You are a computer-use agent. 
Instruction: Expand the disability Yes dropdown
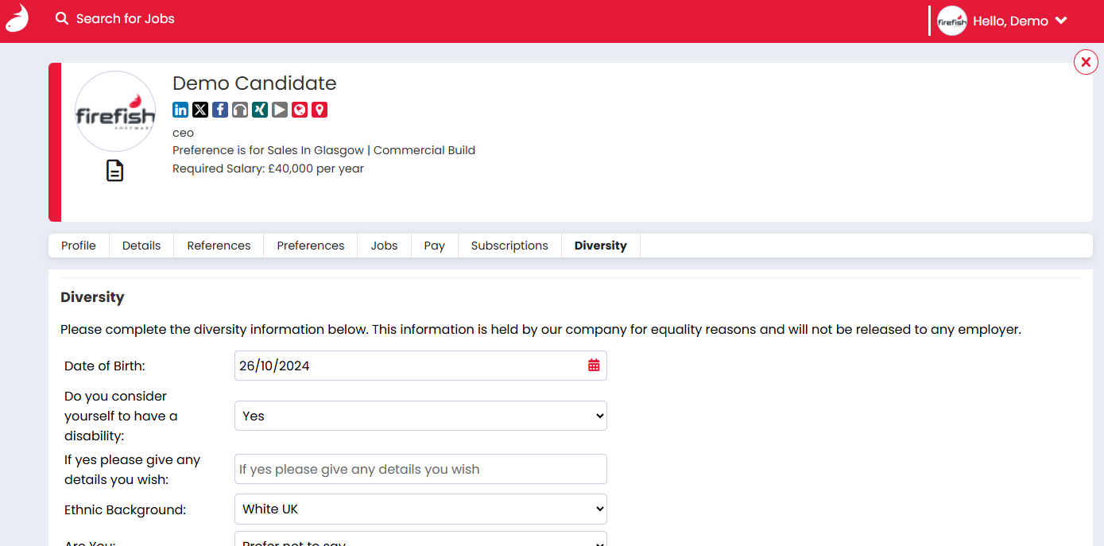tap(420, 416)
